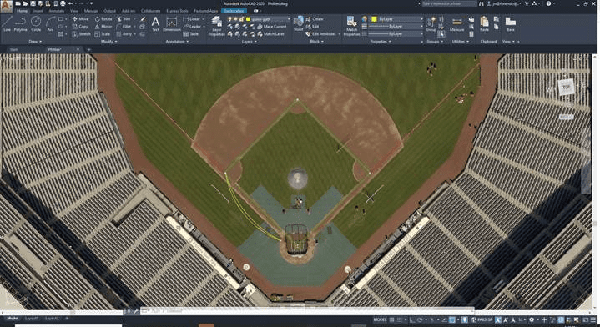The width and height of the screenshot is (600, 327).
Task: Expand the Modify panel
Action: [x=108, y=42]
